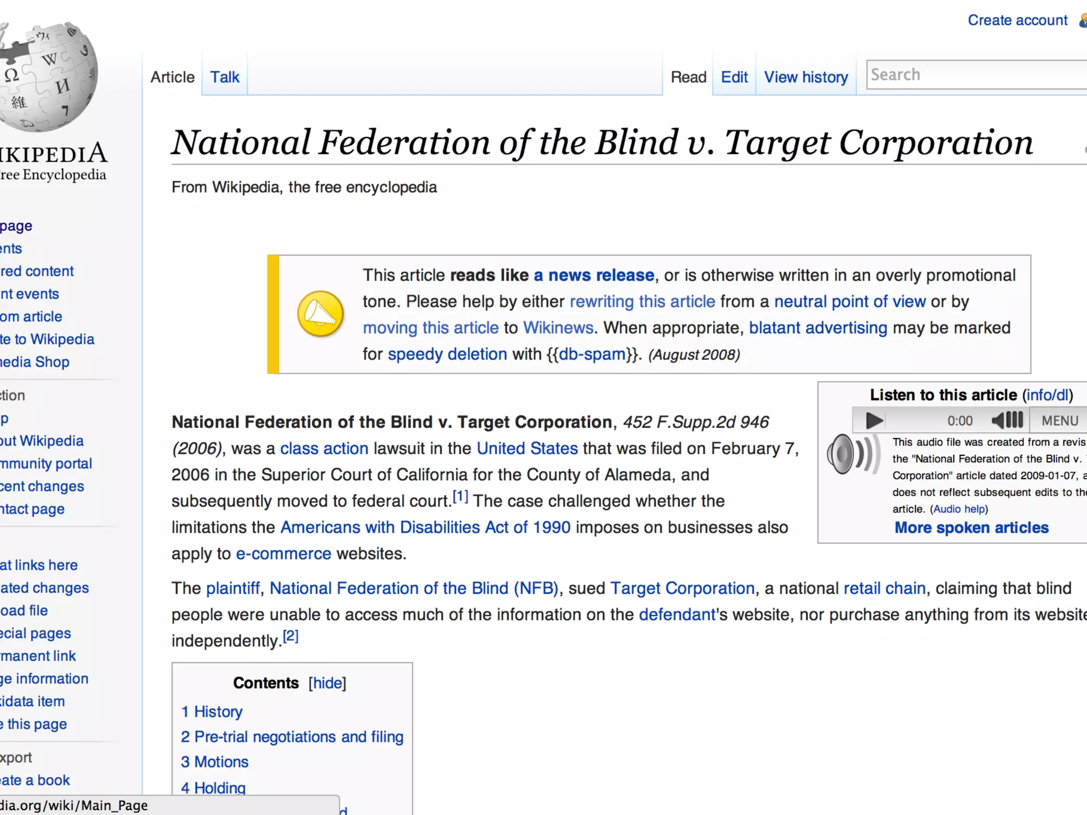The image size is (1087, 815).
Task: Go to Pre-trial negotiations and filing section
Action: [x=292, y=736]
